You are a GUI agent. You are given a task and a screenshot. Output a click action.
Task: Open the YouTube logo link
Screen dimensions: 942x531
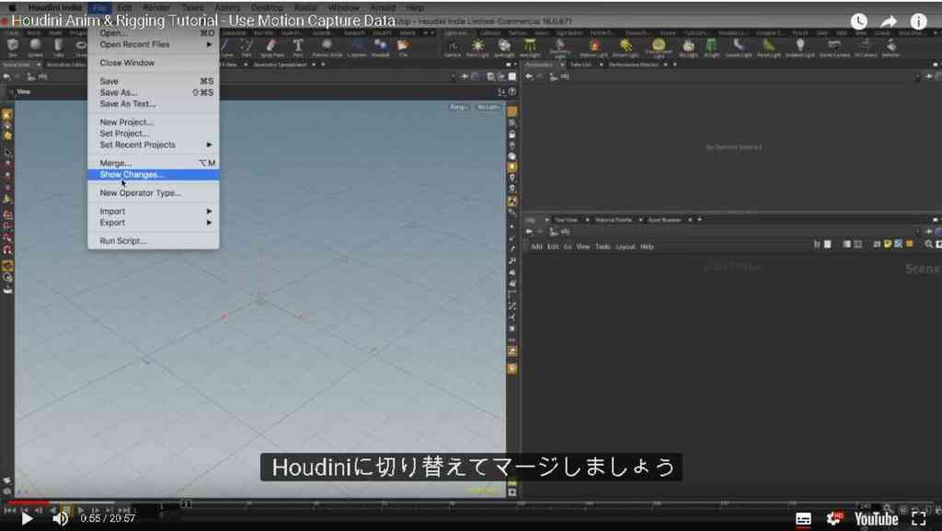pos(877,519)
